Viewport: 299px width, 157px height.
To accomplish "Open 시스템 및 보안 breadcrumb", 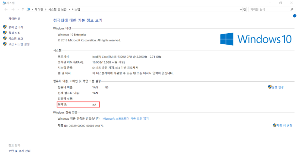I will tap(57, 9).
